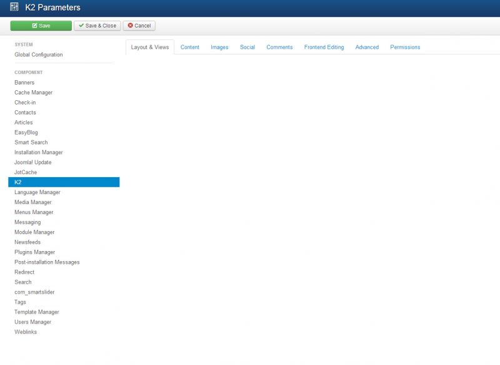Open Redirect component options

[x=24, y=272]
